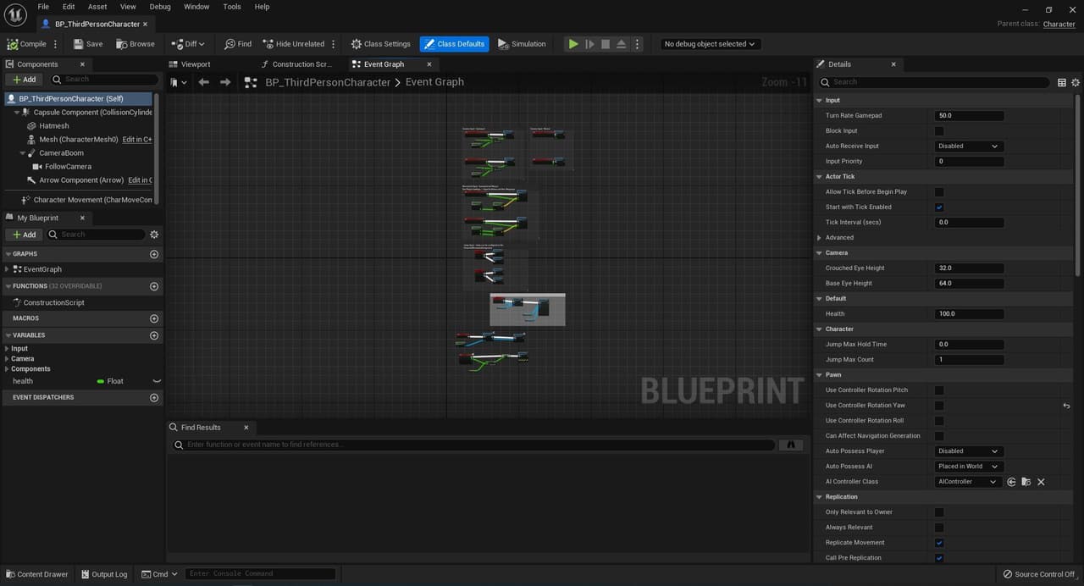Image resolution: width=1084 pixels, height=586 pixels.
Task: Open the Diff dropdown
Action: click(188, 44)
